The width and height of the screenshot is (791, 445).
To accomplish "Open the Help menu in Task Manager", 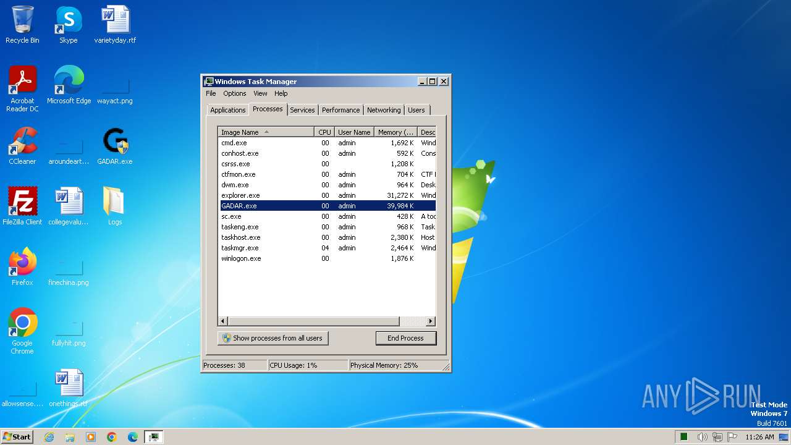I will point(281,93).
